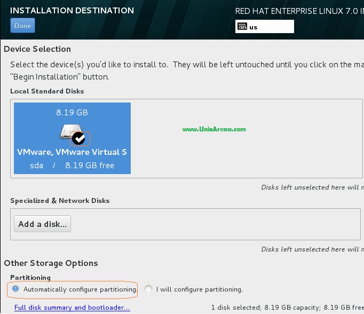Click the Other Storage Options heading
The image size is (364, 314).
[x=51, y=263]
